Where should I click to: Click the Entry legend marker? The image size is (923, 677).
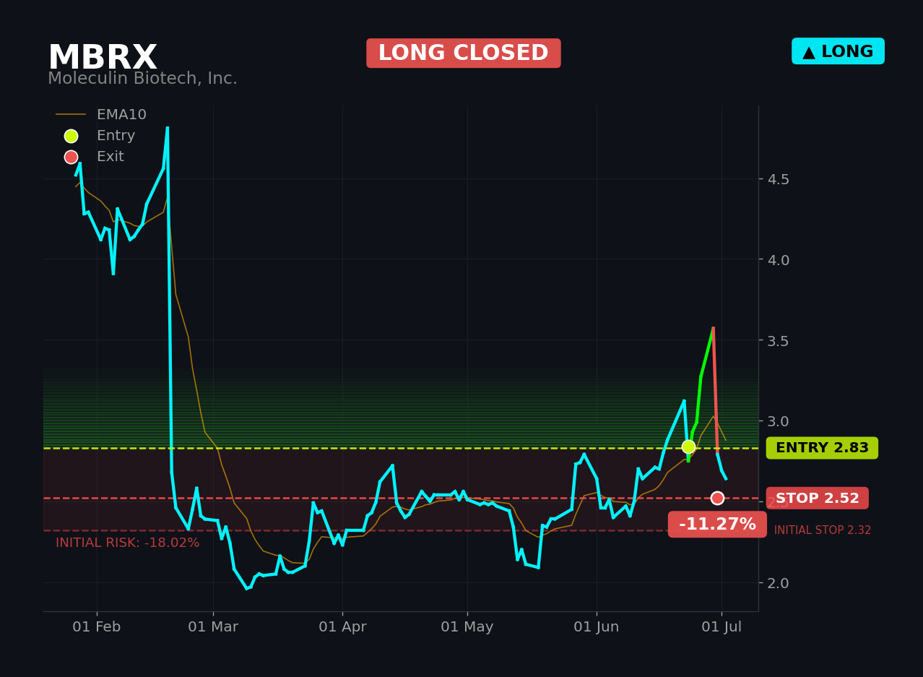tap(71, 136)
